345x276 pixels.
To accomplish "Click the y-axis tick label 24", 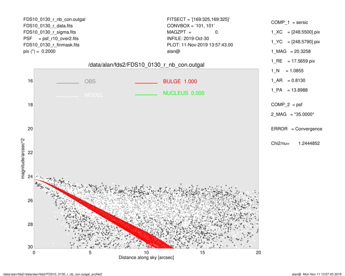I will click(30, 177).
